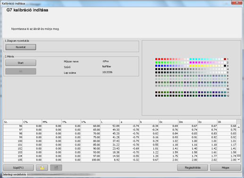
Task: Click the red patch in chart row 1
Action: click(x=156, y=59)
